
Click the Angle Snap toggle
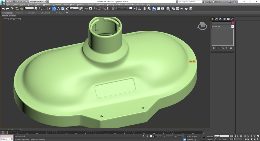[100, 9]
